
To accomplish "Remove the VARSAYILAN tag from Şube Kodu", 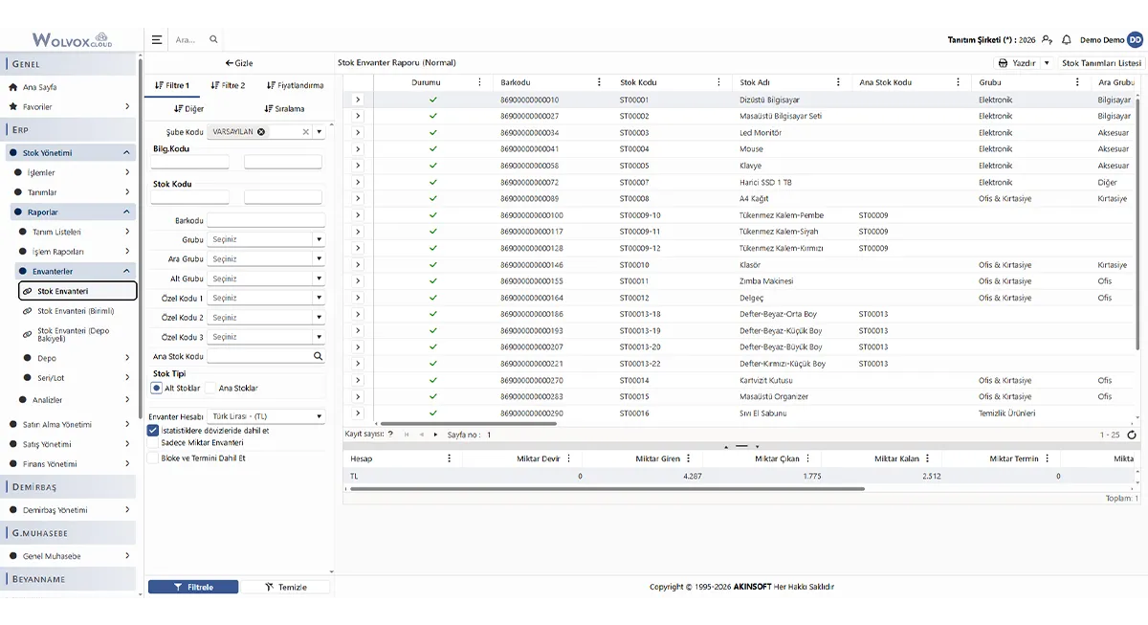I will (x=261, y=132).
